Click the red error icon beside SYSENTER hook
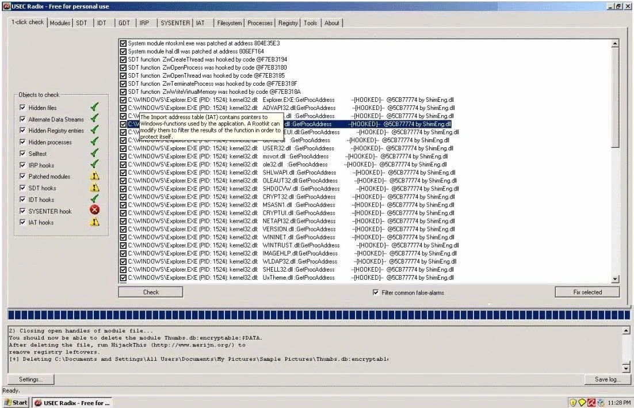634x408 pixels. pos(94,210)
